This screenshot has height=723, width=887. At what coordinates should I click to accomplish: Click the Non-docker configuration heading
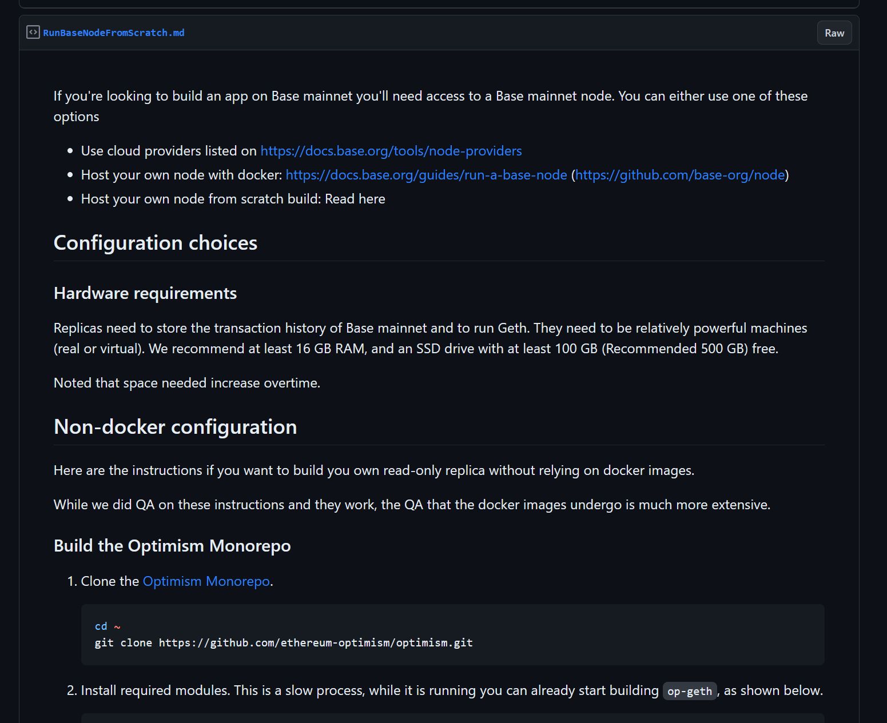176,427
